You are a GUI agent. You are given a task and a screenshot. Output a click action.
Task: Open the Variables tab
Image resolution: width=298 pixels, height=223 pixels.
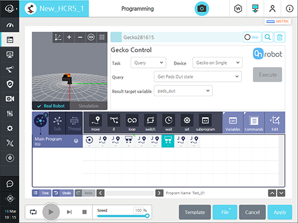coord(233,122)
